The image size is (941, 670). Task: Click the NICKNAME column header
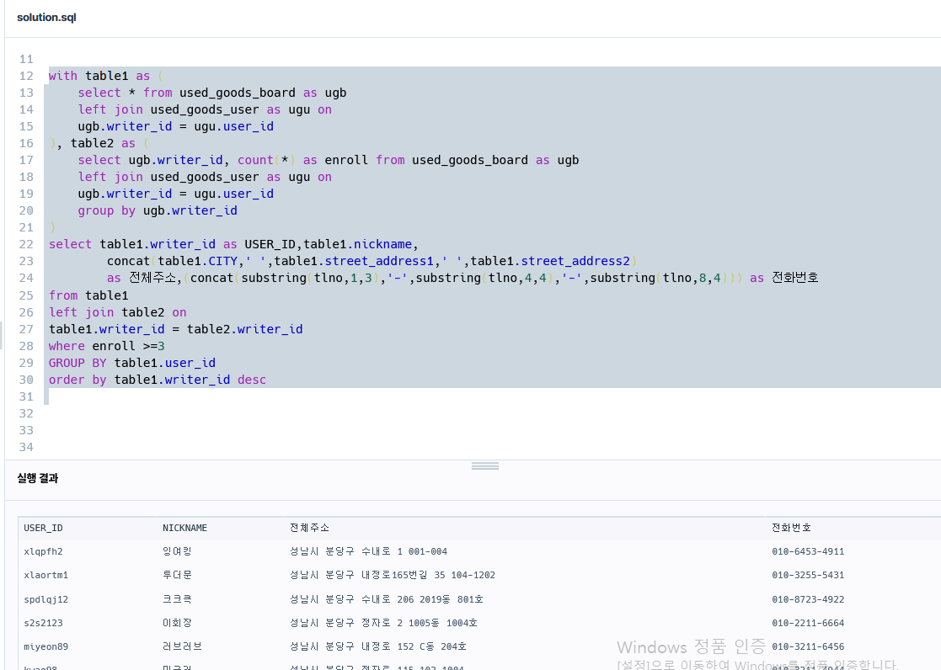pyautogui.click(x=184, y=528)
